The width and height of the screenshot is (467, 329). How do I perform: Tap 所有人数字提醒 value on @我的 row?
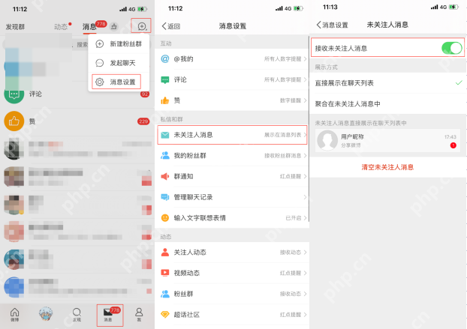[x=282, y=59]
